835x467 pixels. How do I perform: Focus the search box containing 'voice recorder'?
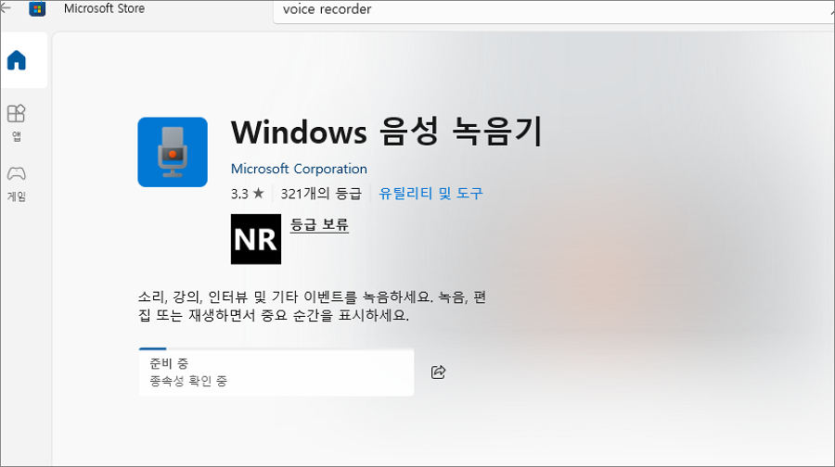click(554, 10)
